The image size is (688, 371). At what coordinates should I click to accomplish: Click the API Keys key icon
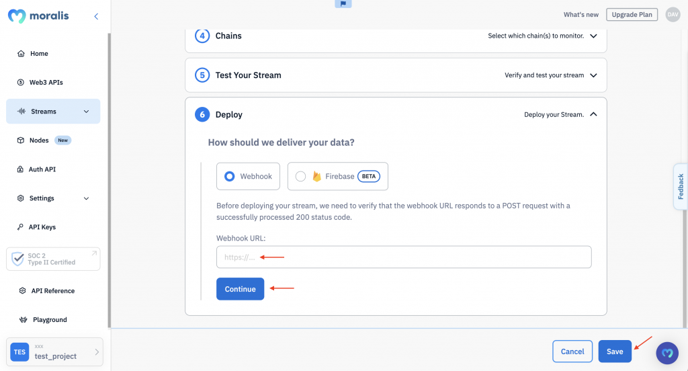pyautogui.click(x=20, y=227)
